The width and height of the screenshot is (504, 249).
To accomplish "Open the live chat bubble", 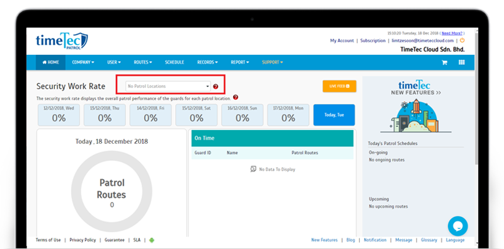I will (x=458, y=226).
